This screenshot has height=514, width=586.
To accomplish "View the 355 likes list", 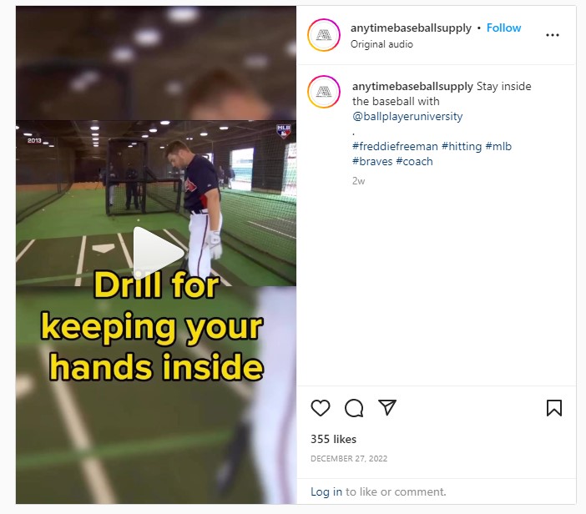I will pyautogui.click(x=333, y=439).
